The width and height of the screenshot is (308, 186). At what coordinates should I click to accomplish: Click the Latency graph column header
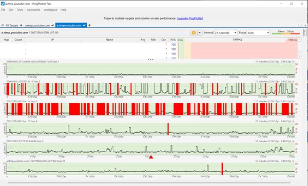pyautogui.click(x=238, y=40)
